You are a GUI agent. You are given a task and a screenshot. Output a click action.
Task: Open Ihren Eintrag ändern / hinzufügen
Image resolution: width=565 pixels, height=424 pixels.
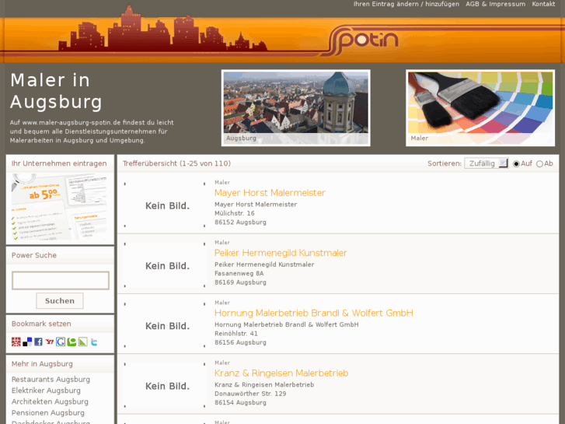click(x=406, y=4)
